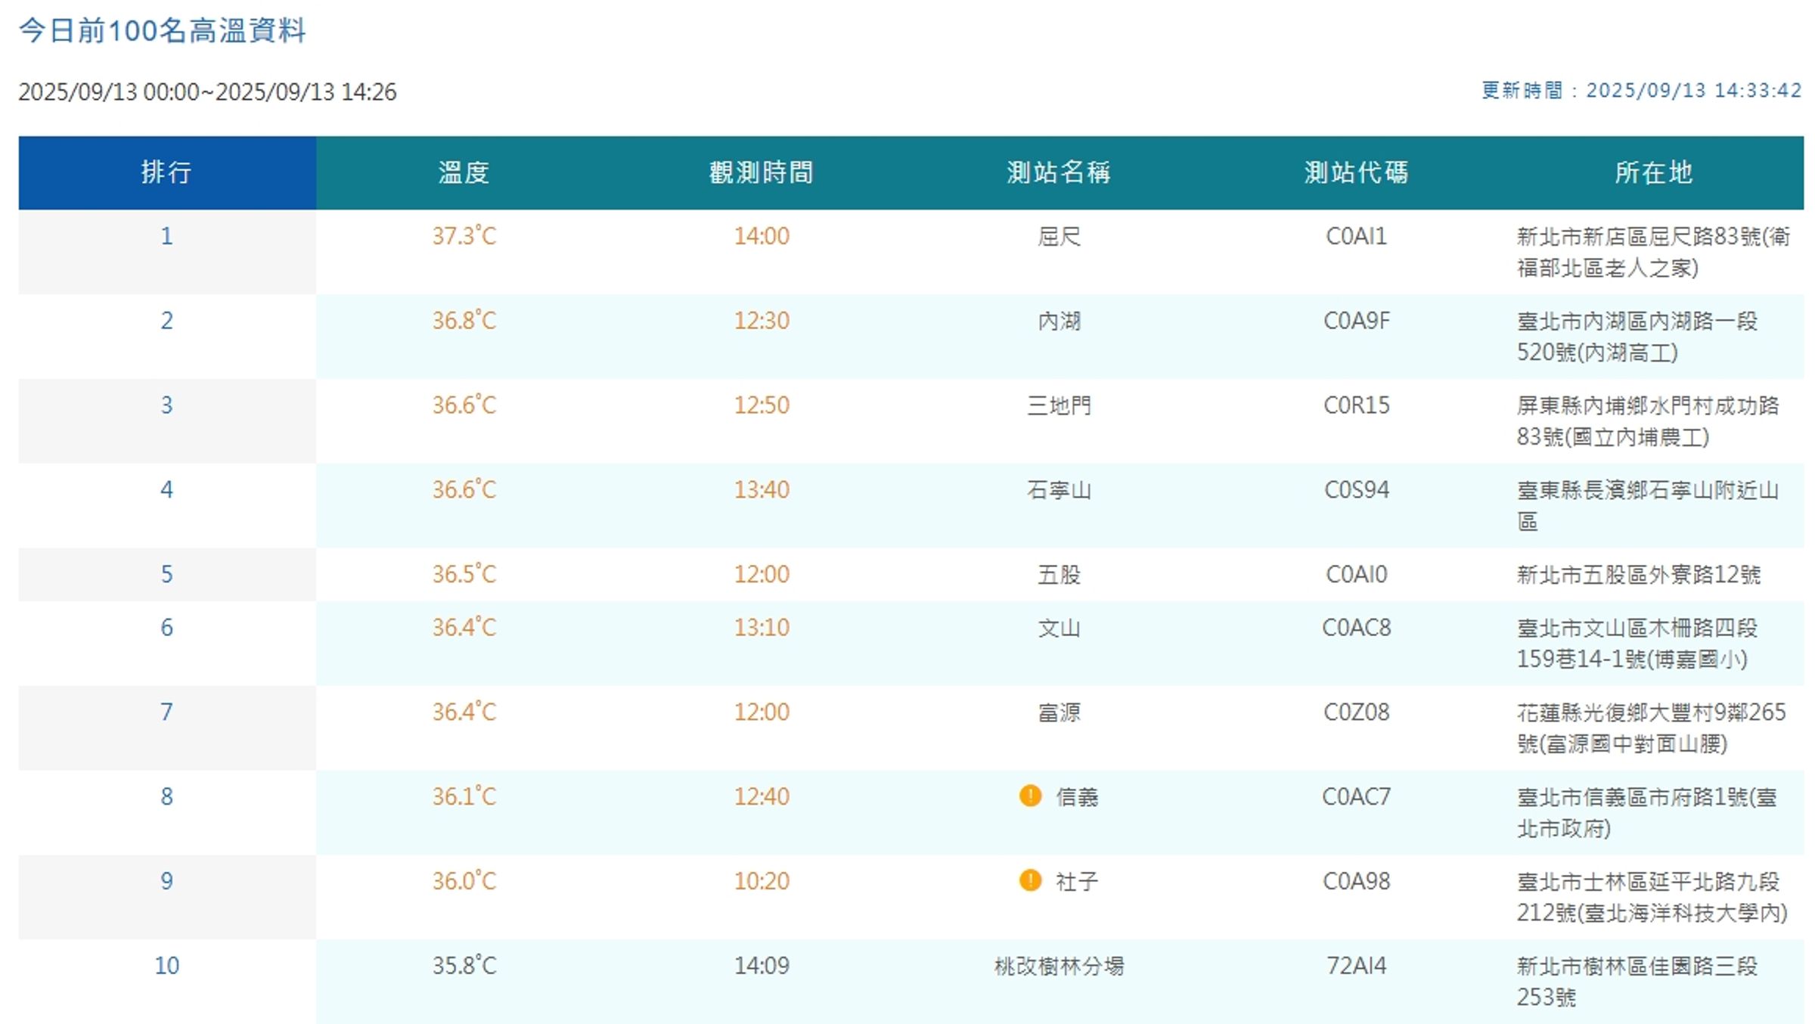The width and height of the screenshot is (1815, 1024).
Task: Click station code C0AI1
Action: tap(1356, 237)
